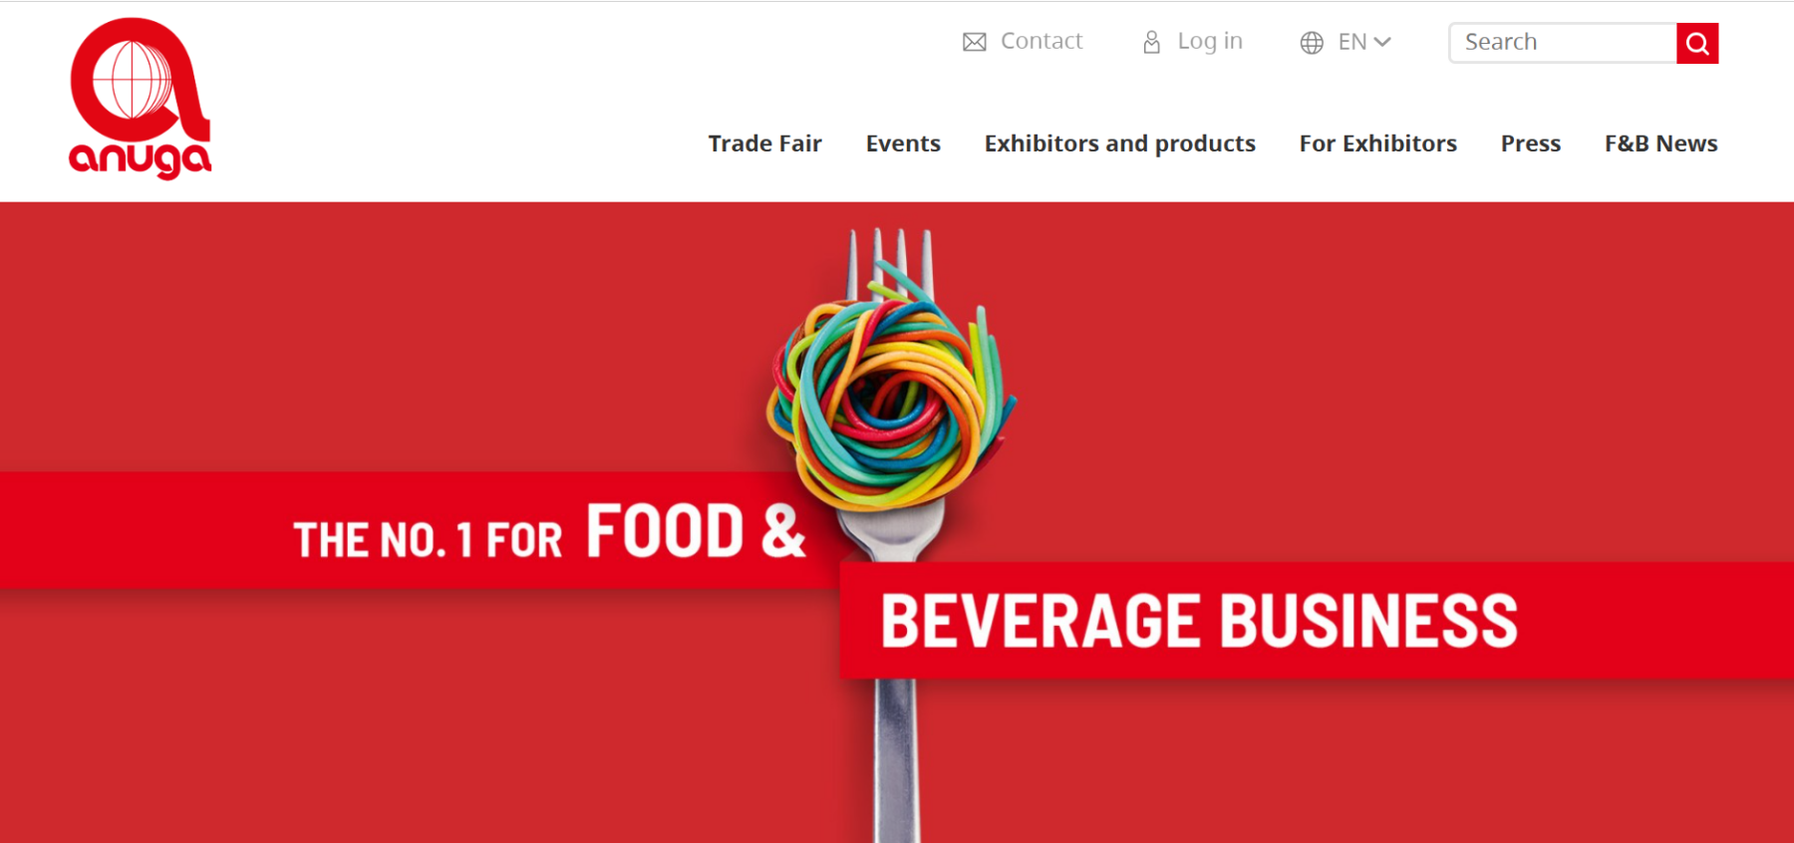Expand the EN language chevron
This screenshot has height=843, width=1794.
tap(1382, 42)
